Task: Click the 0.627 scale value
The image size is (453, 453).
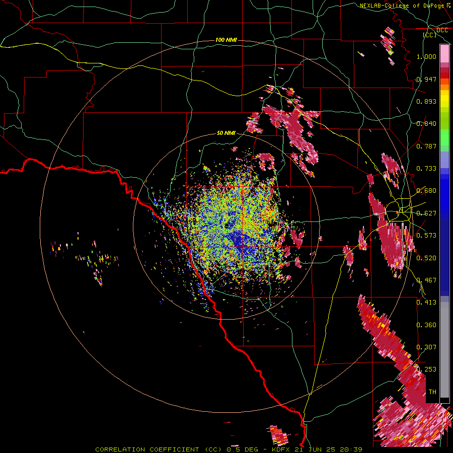Action: click(426, 213)
